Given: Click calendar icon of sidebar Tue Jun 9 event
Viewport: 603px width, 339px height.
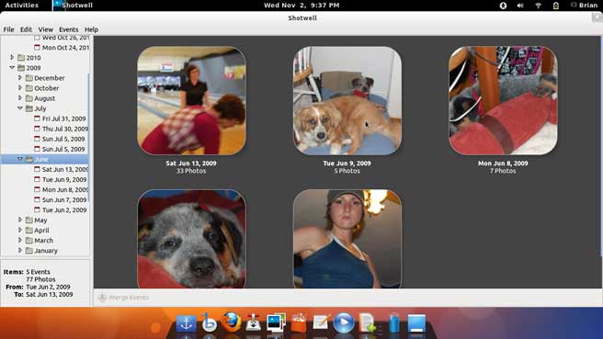Looking at the screenshot, I should 37,179.
